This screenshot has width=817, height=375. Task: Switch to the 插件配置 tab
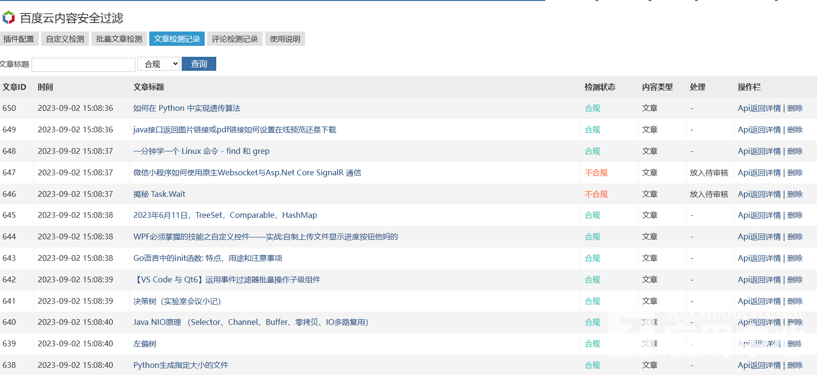click(19, 39)
